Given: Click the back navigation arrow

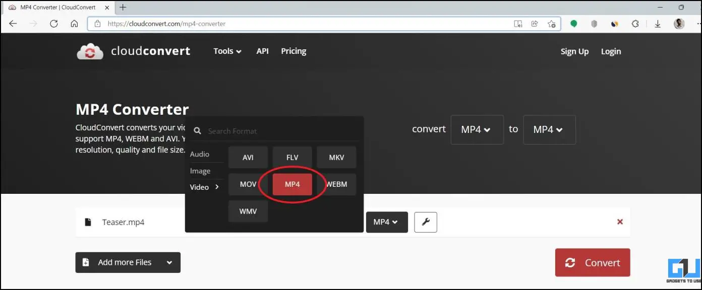Looking at the screenshot, I should [x=13, y=23].
